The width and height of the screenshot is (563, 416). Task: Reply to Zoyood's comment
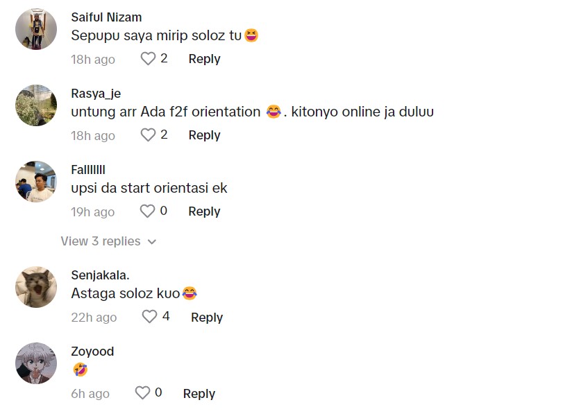[x=199, y=394]
